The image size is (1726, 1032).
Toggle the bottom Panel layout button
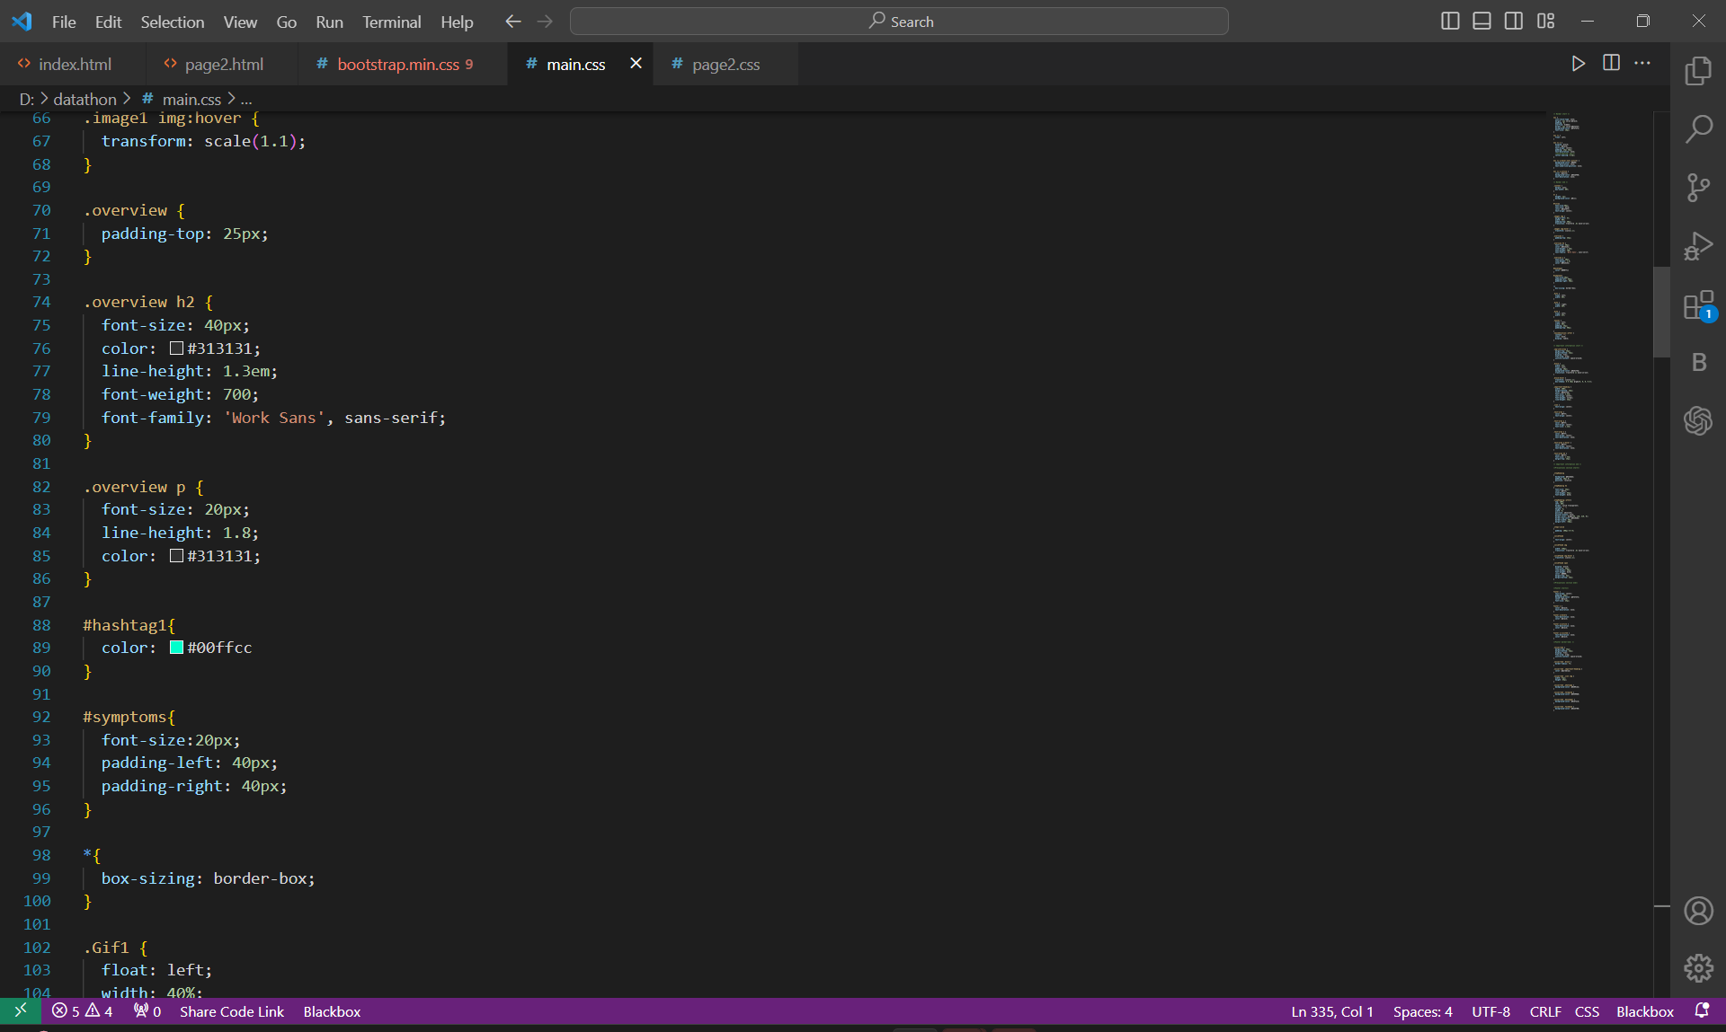pos(1481,21)
